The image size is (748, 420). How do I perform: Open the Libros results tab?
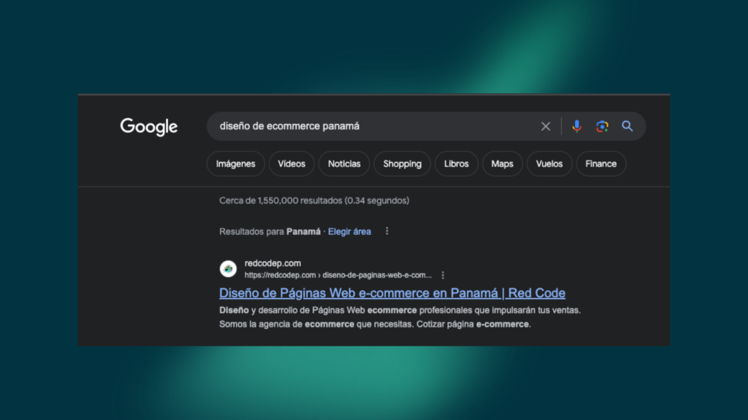coord(457,163)
